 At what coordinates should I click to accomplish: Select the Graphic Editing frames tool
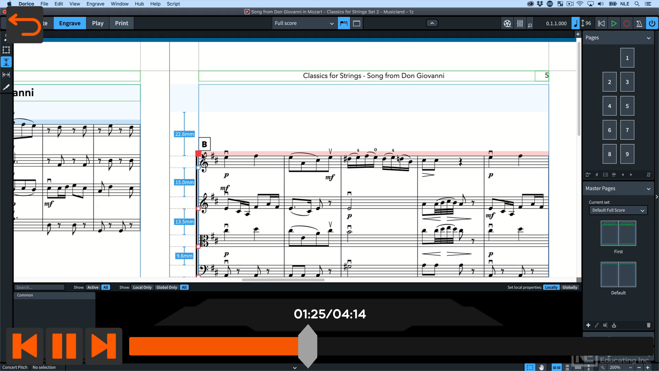(6, 50)
